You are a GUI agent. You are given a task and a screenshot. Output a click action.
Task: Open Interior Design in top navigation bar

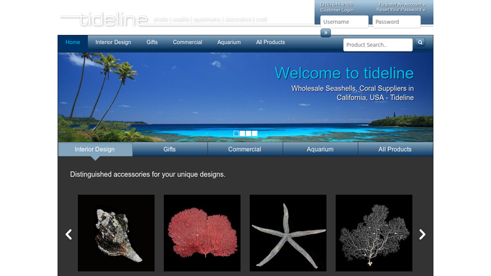[x=113, y=42]
